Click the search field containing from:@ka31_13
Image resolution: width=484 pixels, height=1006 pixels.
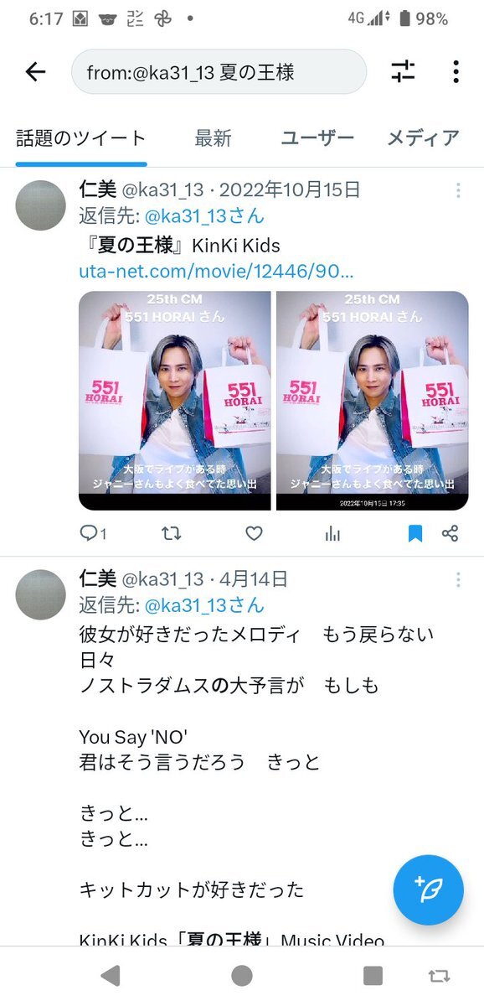point(219,72)
